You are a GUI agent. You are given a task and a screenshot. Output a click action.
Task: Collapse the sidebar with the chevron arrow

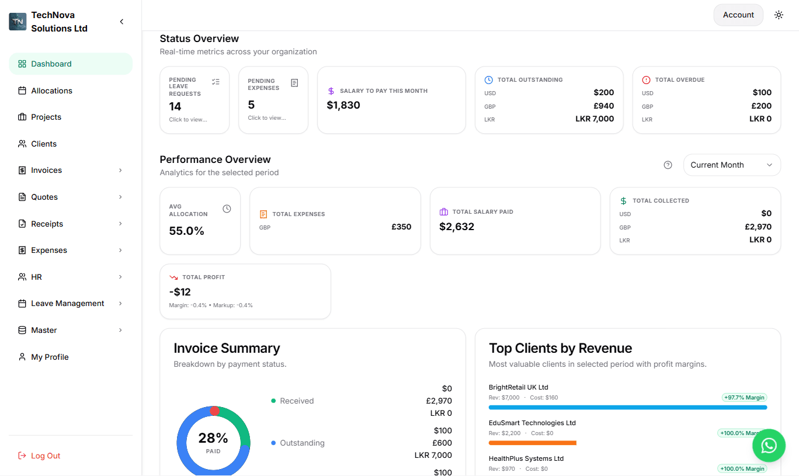(121, 21)
